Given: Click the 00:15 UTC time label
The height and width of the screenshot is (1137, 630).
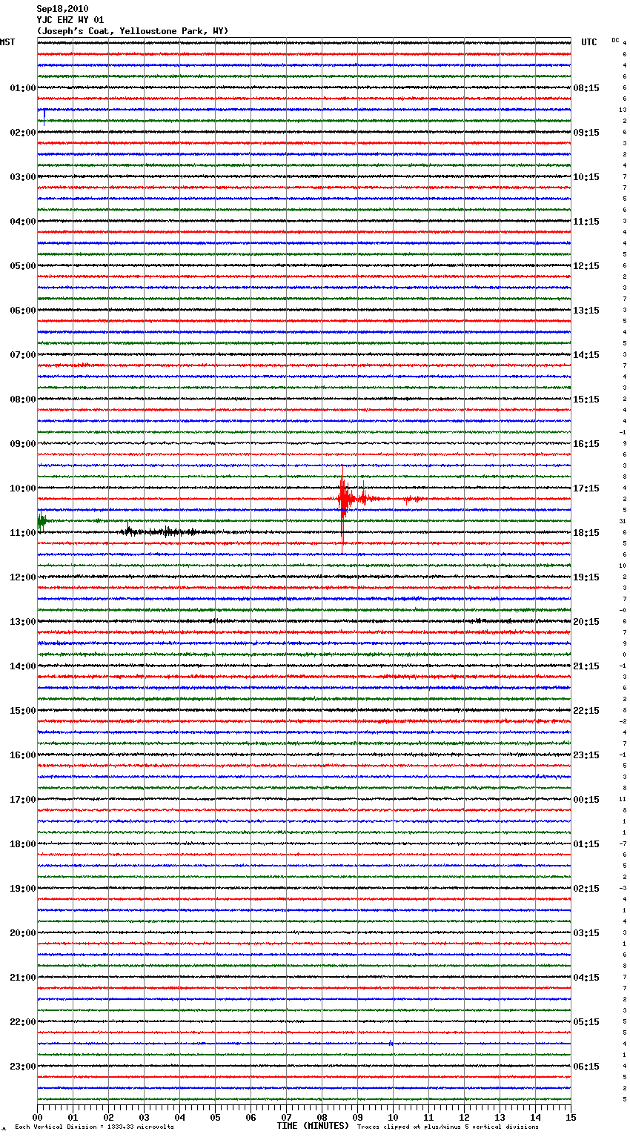Looking at the screenshot, I should coord(586,800).
